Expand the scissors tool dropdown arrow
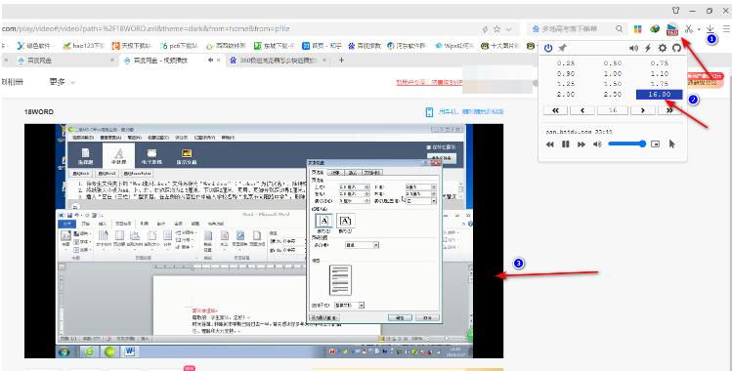The width and height of the screenshot is (732, 371). coord(699,29)
